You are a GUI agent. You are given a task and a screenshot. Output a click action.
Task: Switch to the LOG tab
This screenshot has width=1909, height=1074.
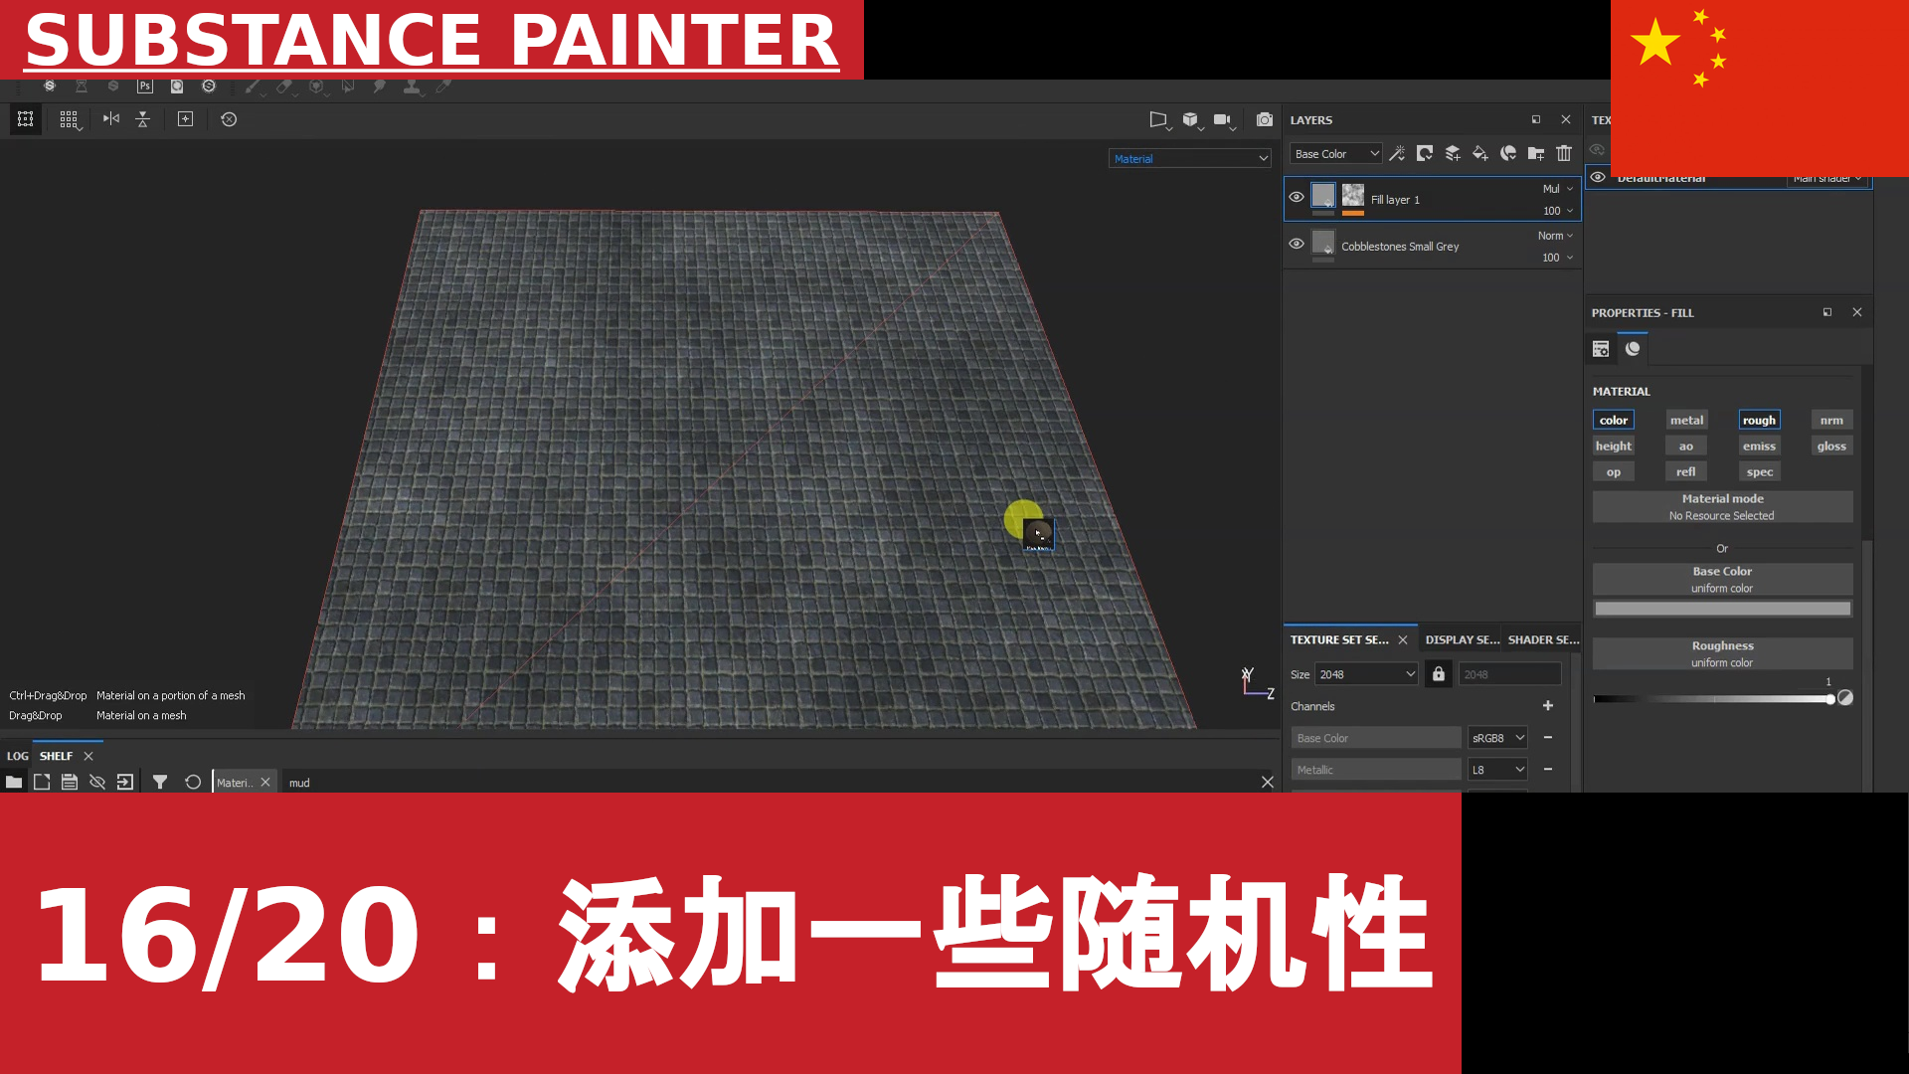pyautogui.click(x=18, y=756)
